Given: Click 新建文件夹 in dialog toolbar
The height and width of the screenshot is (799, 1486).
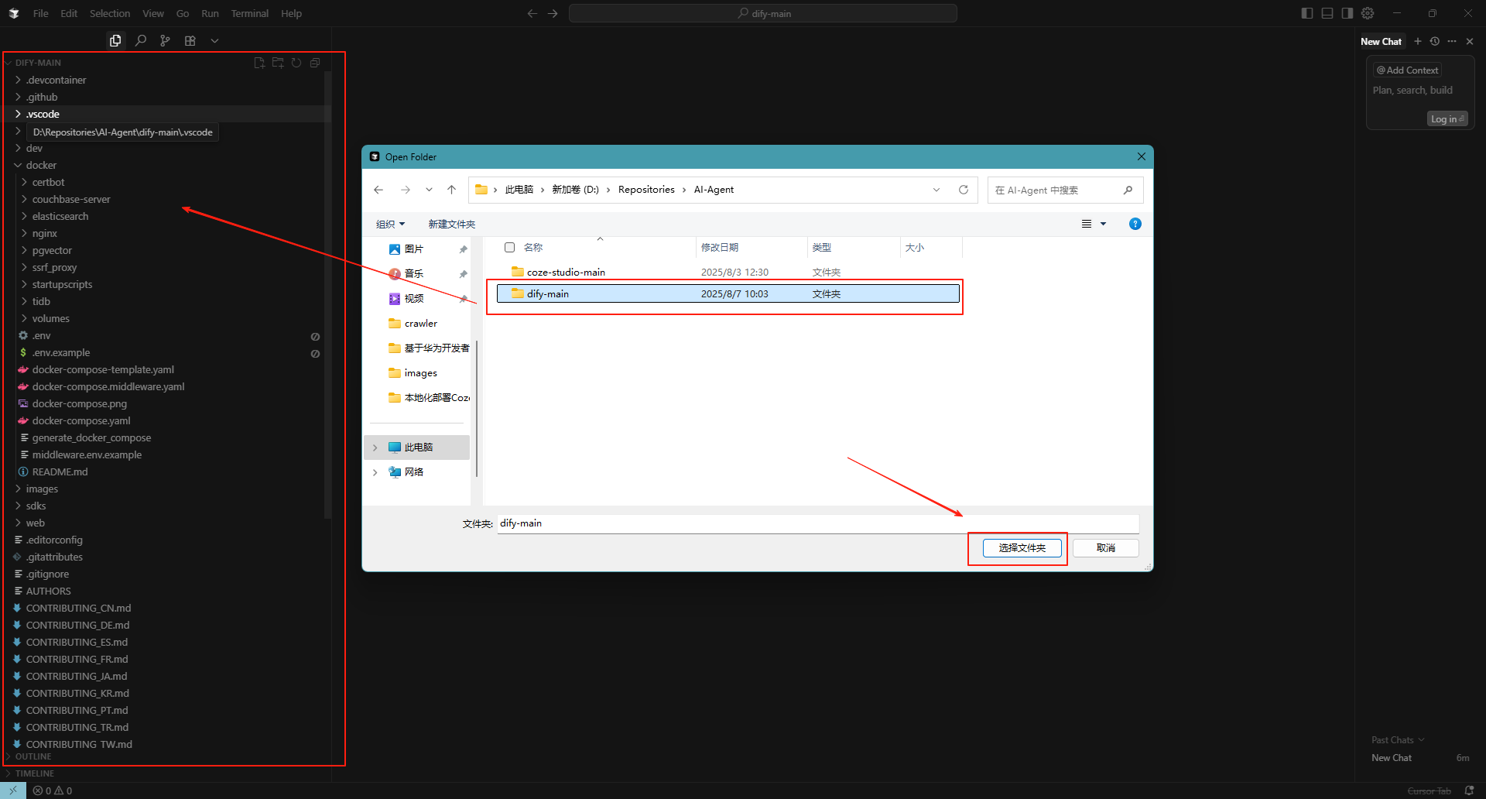Looking at the screenshot, I should click(452, 224).
